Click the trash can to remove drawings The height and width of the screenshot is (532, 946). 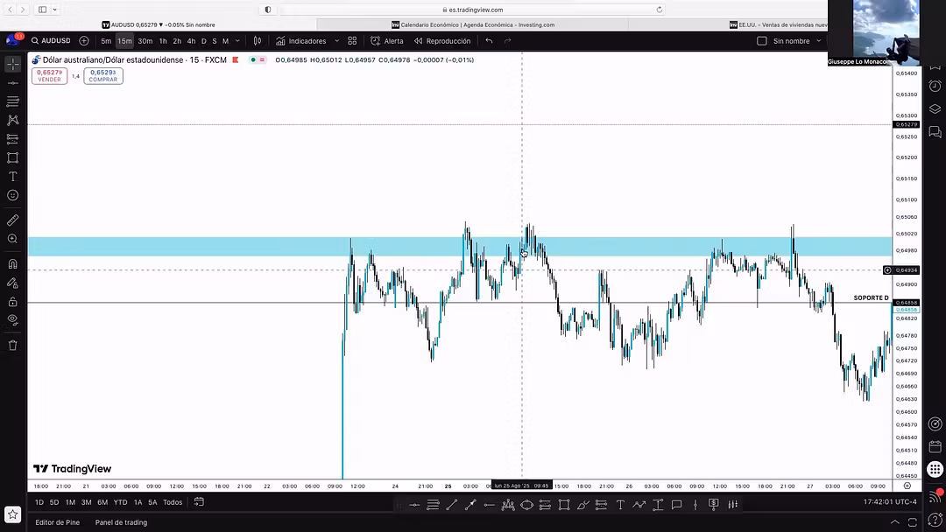[x=12, y=346]
